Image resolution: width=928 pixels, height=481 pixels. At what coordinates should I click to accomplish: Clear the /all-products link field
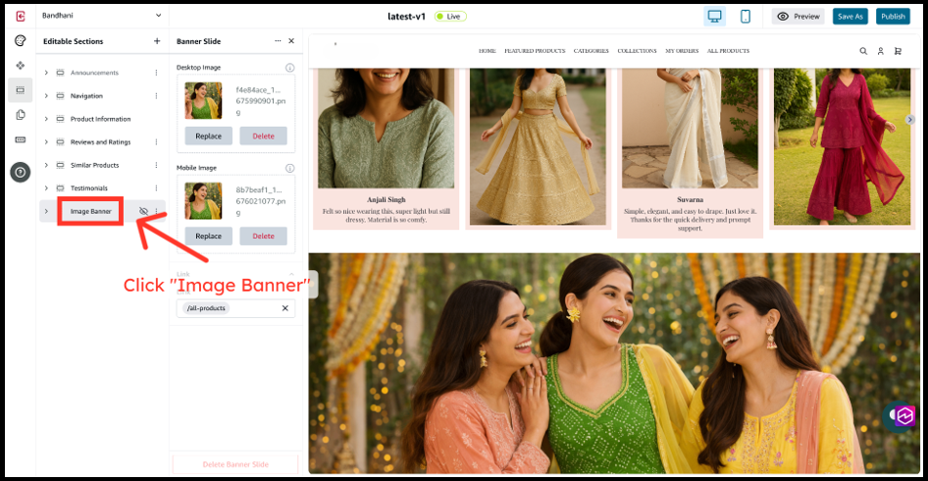[x=285, y=308]
